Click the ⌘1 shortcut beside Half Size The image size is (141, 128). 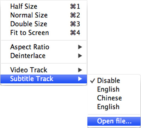(75, 6)
